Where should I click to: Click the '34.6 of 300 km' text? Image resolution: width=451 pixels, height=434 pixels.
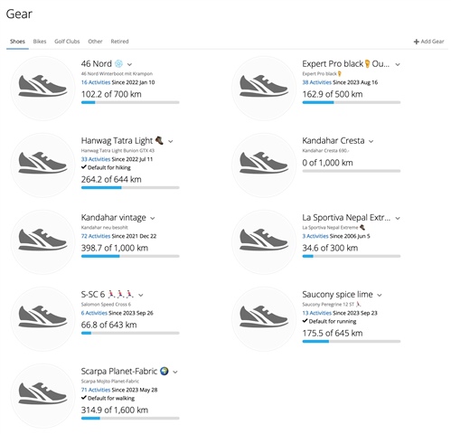click(x=330, y=248)
